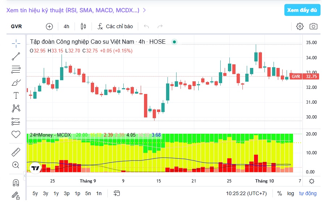Screen dimensions: 322x202
Task: Toggle percent scale mode
Action: point(280,193)
